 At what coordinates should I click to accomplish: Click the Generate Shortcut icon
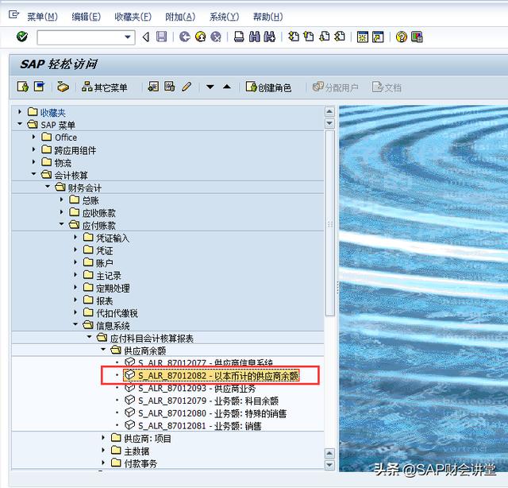tap(378, 37)
